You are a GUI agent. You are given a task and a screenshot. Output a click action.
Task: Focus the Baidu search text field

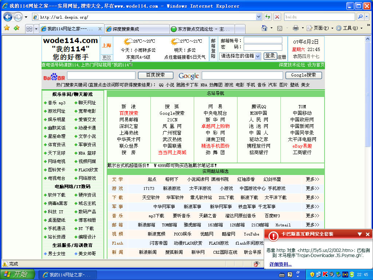101,75
